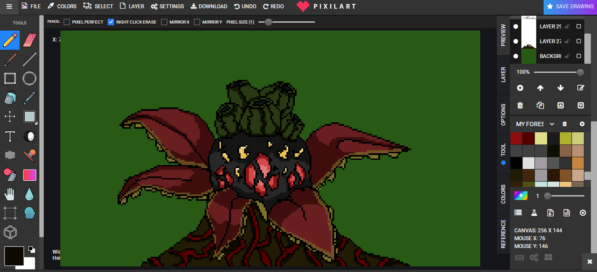The height and width of the screenshot is (272, 597).
Task: Open the Layer menu
Action: click(132, 7)
